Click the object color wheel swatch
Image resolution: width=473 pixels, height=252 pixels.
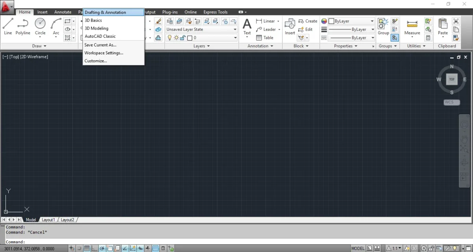coord(324,21)
